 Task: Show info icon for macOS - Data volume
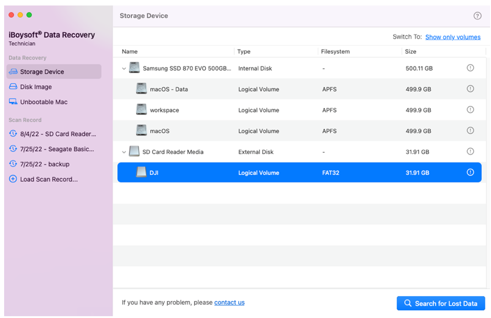coord(470,89)
